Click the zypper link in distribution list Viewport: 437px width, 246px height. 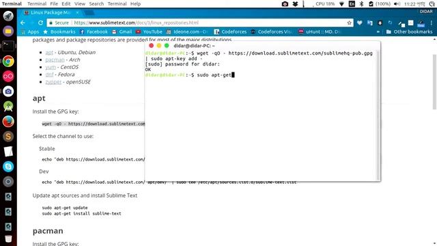53,82
